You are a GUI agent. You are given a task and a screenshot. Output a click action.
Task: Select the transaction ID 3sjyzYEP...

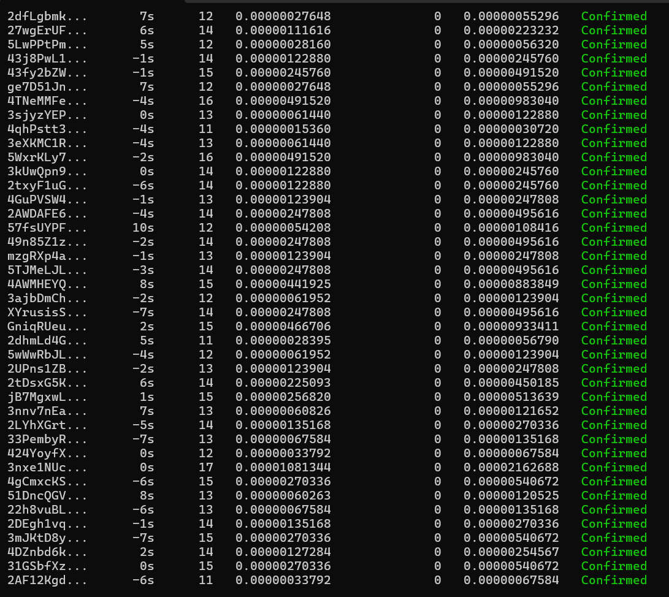(47, 115)
